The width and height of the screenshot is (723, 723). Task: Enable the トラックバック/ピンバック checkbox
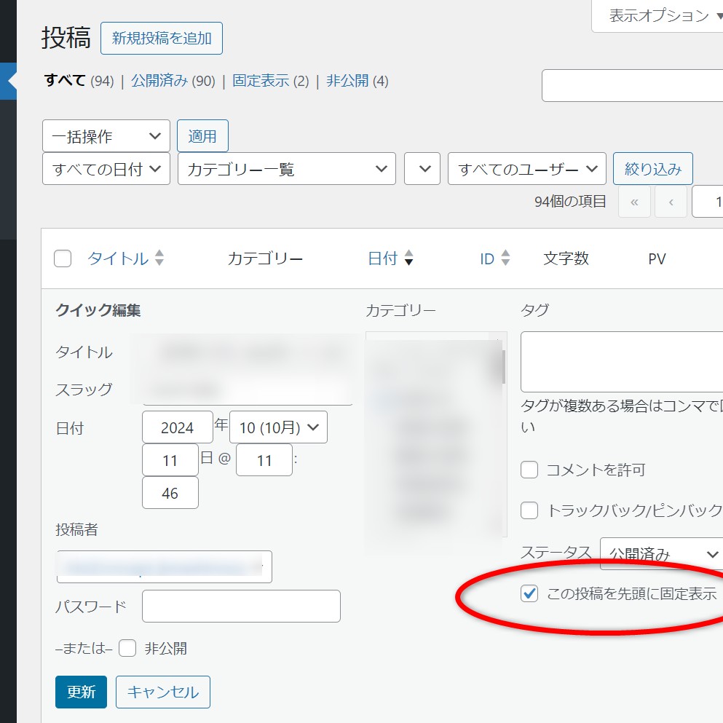pyautogui.click(x=529, y=510)
